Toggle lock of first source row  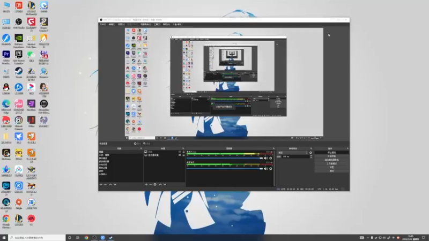tap(183, 152)
